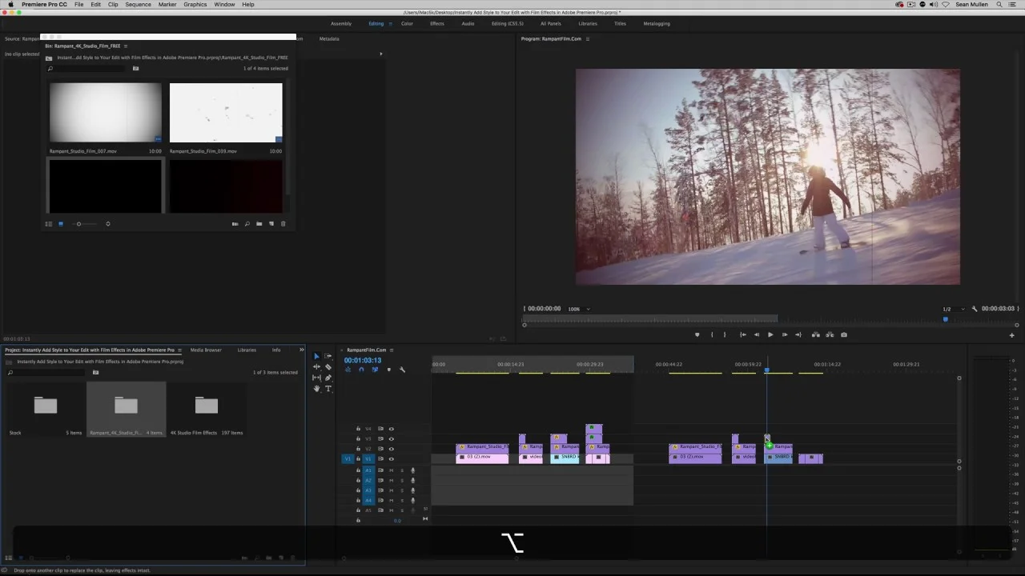Toggle snap magnet in timeline
This screenshot has height=576, width=1025.
pyautogui.click(x=361, y=370)
